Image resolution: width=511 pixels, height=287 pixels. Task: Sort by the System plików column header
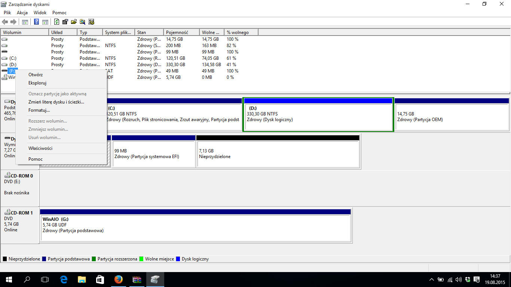119,33
